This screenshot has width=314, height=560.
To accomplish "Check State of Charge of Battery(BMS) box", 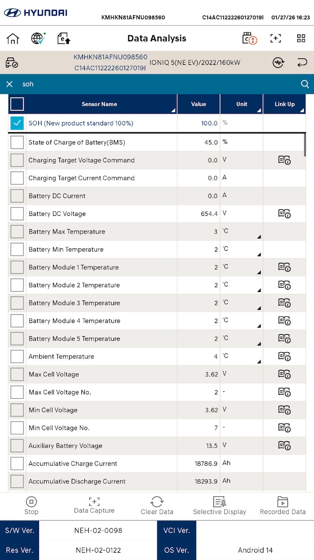I will 17,142.
